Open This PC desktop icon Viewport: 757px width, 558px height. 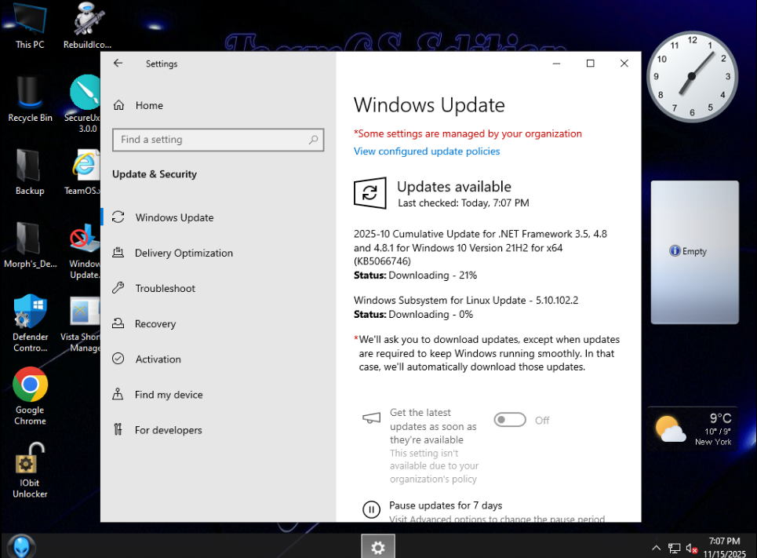point(30,26)
